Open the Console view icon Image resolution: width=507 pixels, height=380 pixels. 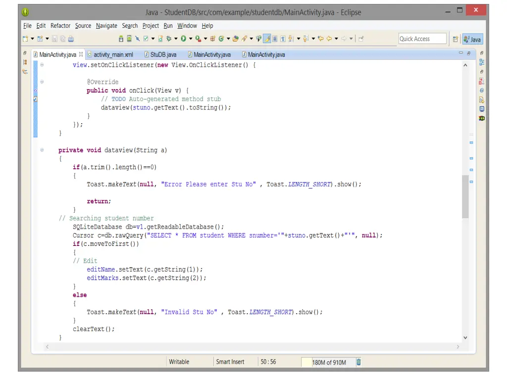482,109
